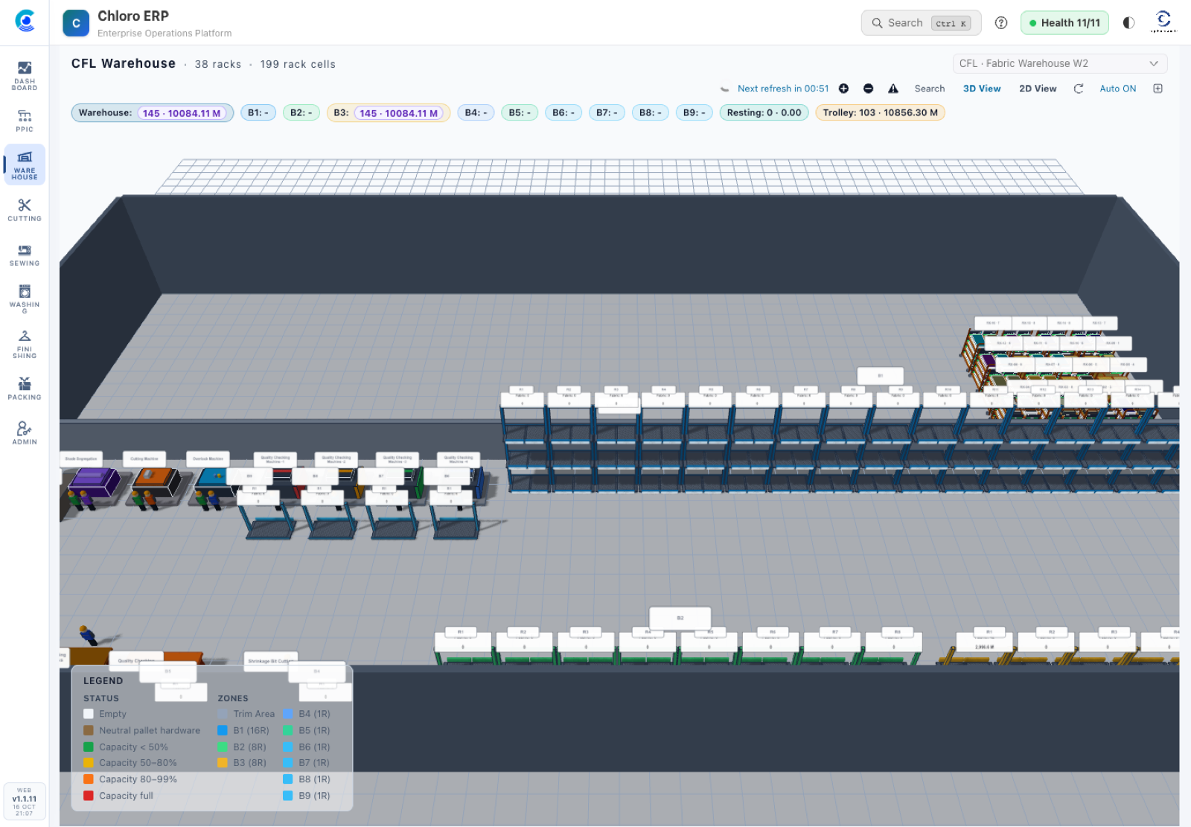Screen dimensions: 1191x827
Task: Click the "199 rack cells" text
Action: pyautogui.click(x=298, y=65)
